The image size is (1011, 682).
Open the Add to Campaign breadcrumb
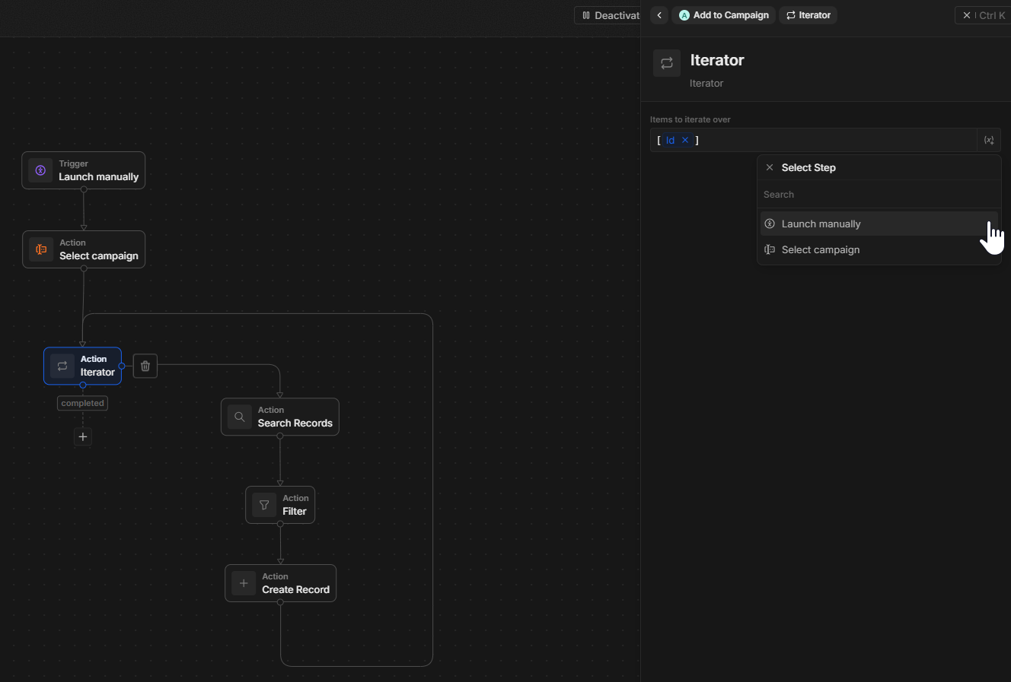pos(723,15)
